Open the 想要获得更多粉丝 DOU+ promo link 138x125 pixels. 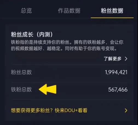[69, 110]
